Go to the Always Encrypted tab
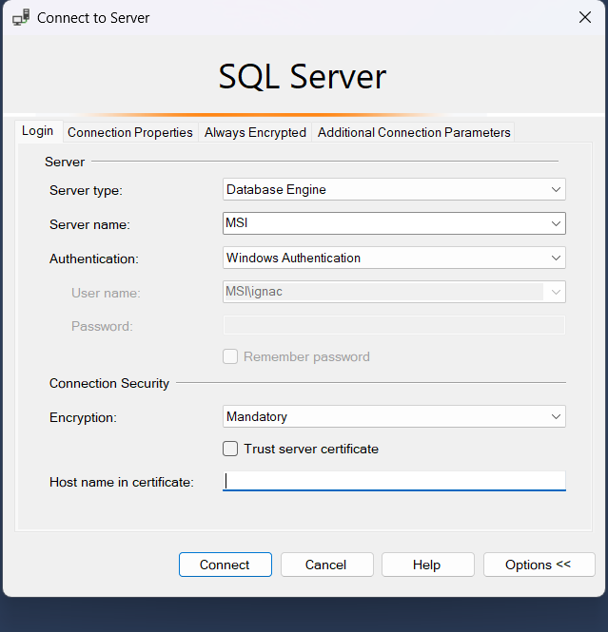This screenshot has width=608, height=632. tap(255, 132)
